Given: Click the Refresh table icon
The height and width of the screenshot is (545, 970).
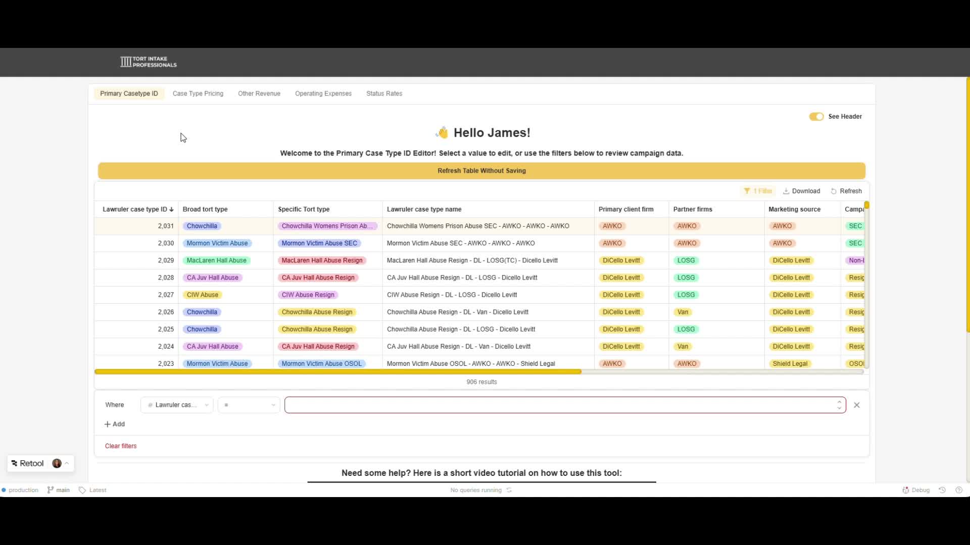Looking at the screenshot, I should pos(834,191).
